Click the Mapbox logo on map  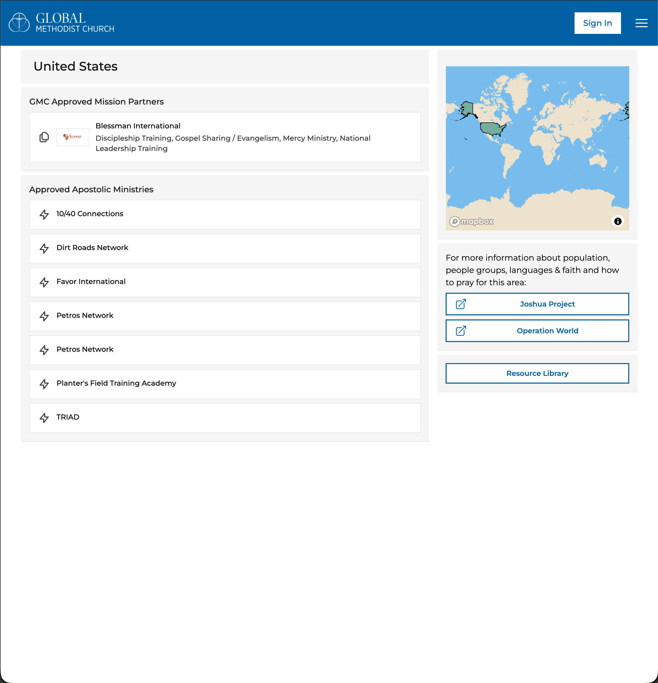(x=472, y=221)
